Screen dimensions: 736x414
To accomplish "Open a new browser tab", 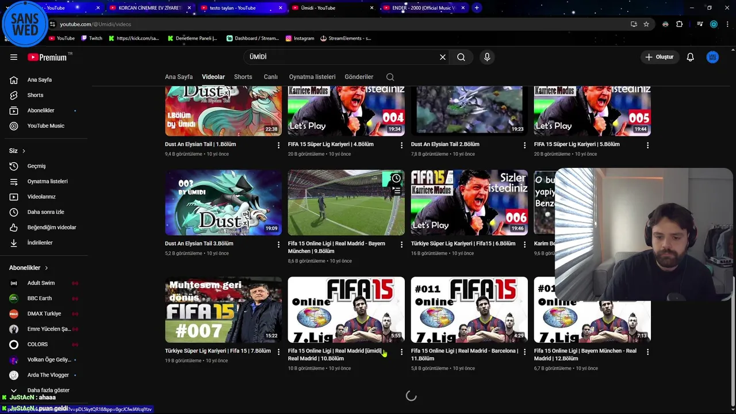I will pos(477,8).
